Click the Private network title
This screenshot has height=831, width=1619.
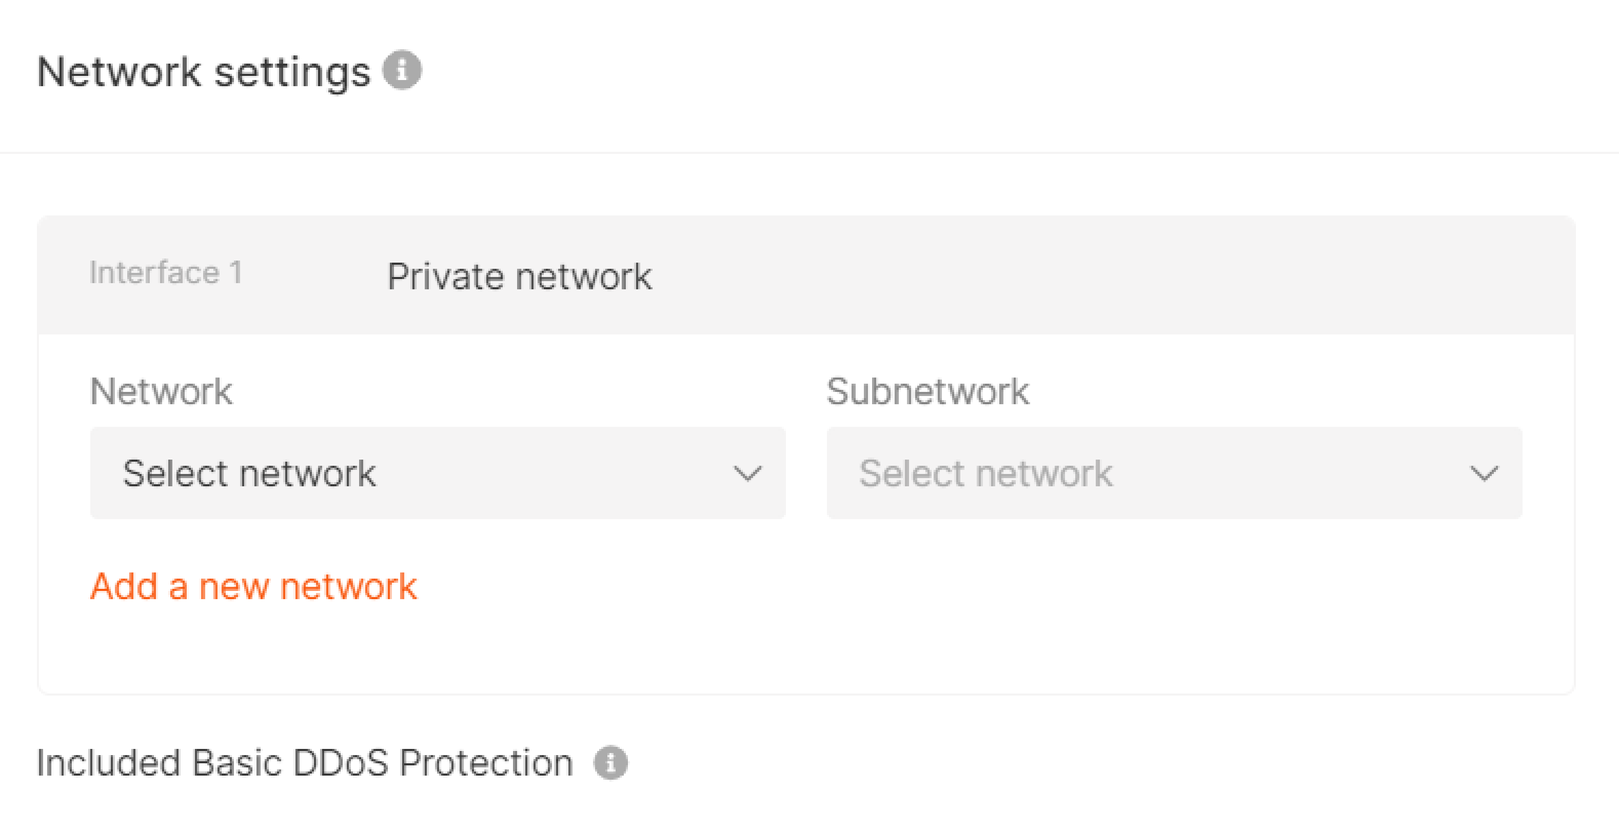tap(519, 276)
